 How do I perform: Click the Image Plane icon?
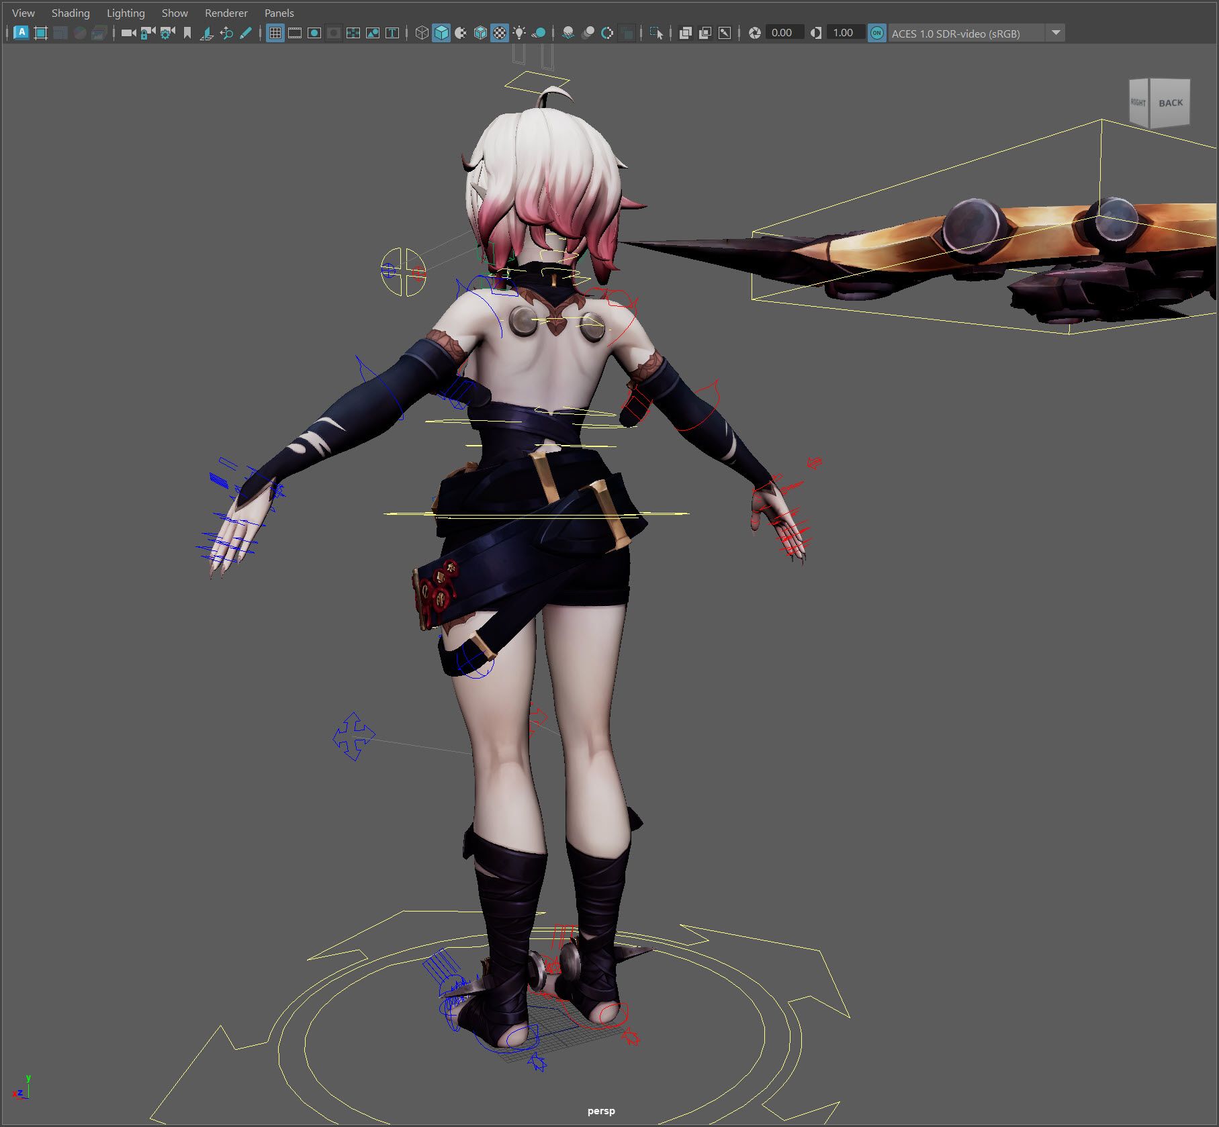(x=207, y=33)
